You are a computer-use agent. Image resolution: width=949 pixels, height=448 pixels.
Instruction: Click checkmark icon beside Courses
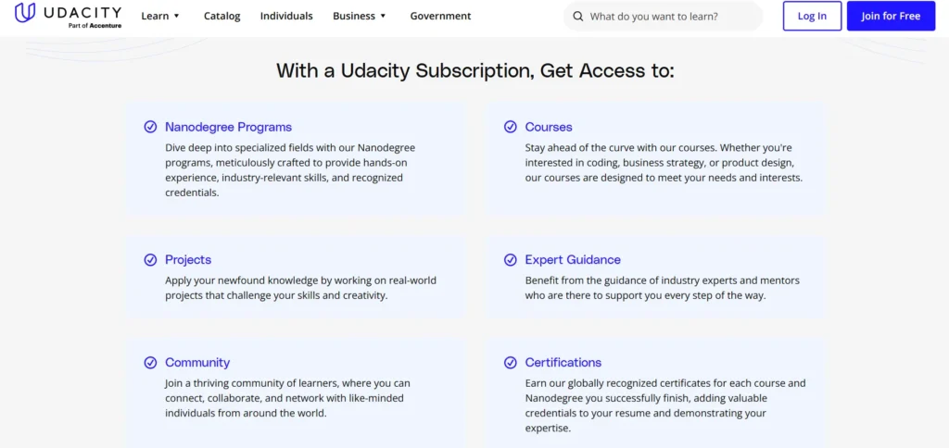(510, 128)
